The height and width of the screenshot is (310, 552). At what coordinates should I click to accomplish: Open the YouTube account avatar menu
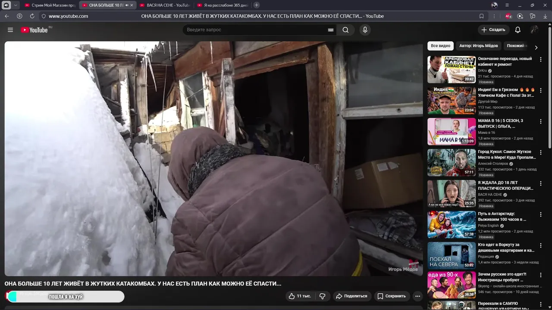tap(534, 30)
